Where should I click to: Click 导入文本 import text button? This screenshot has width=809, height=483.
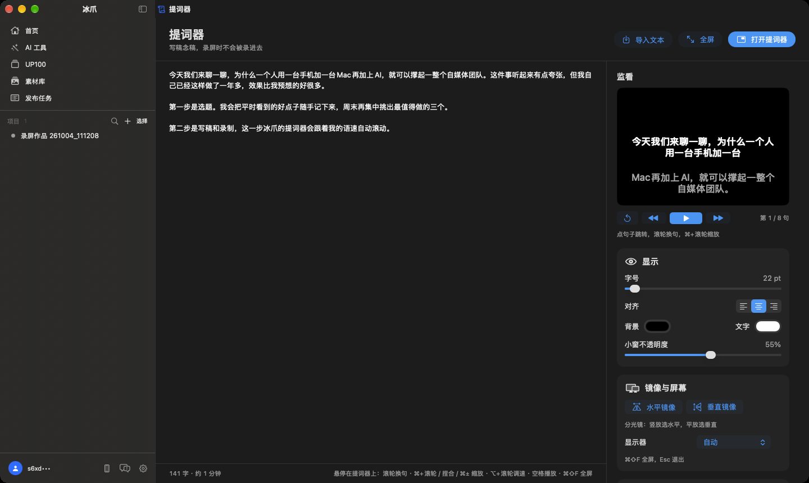pos(643,40)
